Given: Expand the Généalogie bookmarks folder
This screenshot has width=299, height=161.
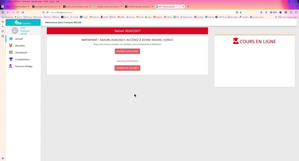Looking at the screenshot, I should point(7,17).
